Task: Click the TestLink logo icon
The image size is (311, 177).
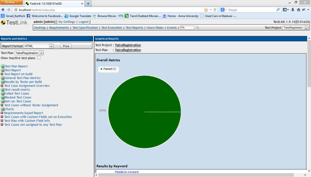Action: (x=3, y=23)
